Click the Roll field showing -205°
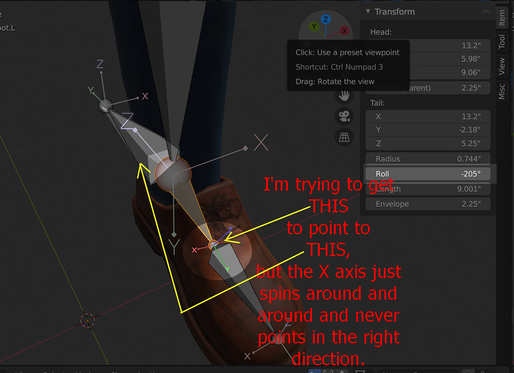The width and height of the screenshot is (514, 373). [x=428, y=174]
